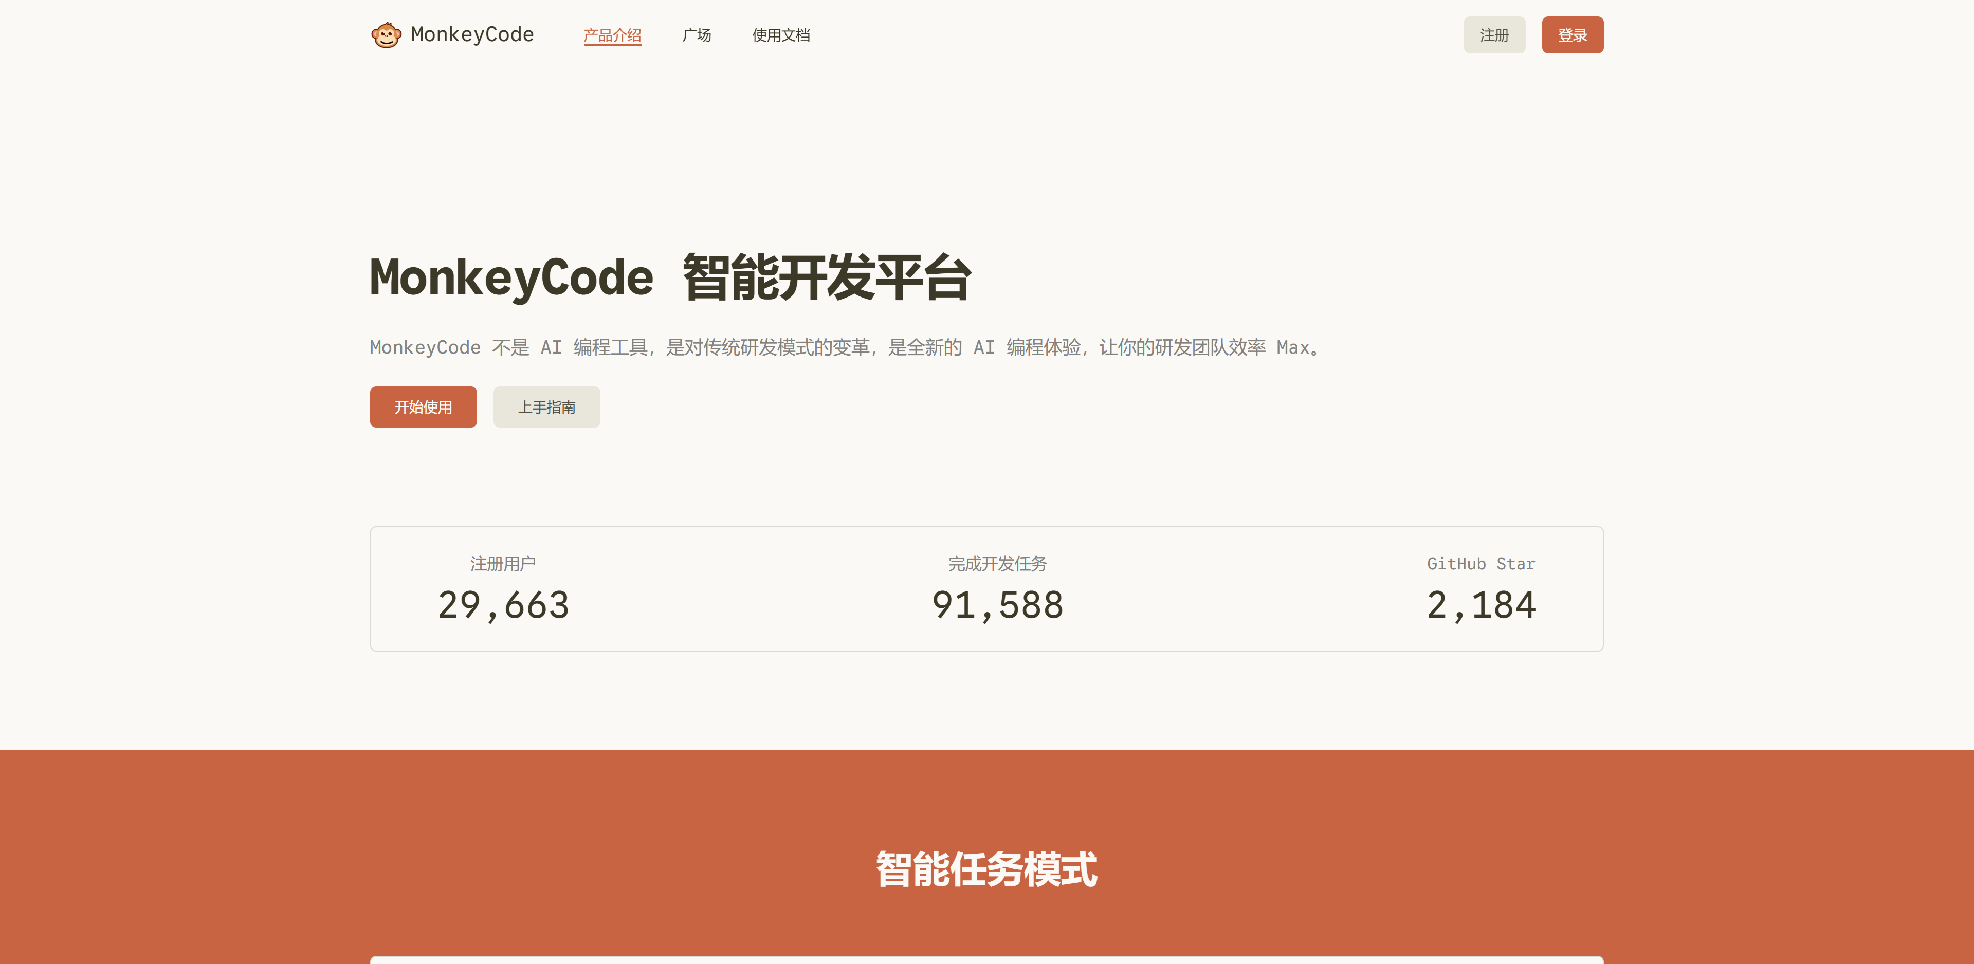The width and height of the screenshot is (1974, 964).
Task: Click the 智能任务模式 section heading
Action: click(986, 870)
